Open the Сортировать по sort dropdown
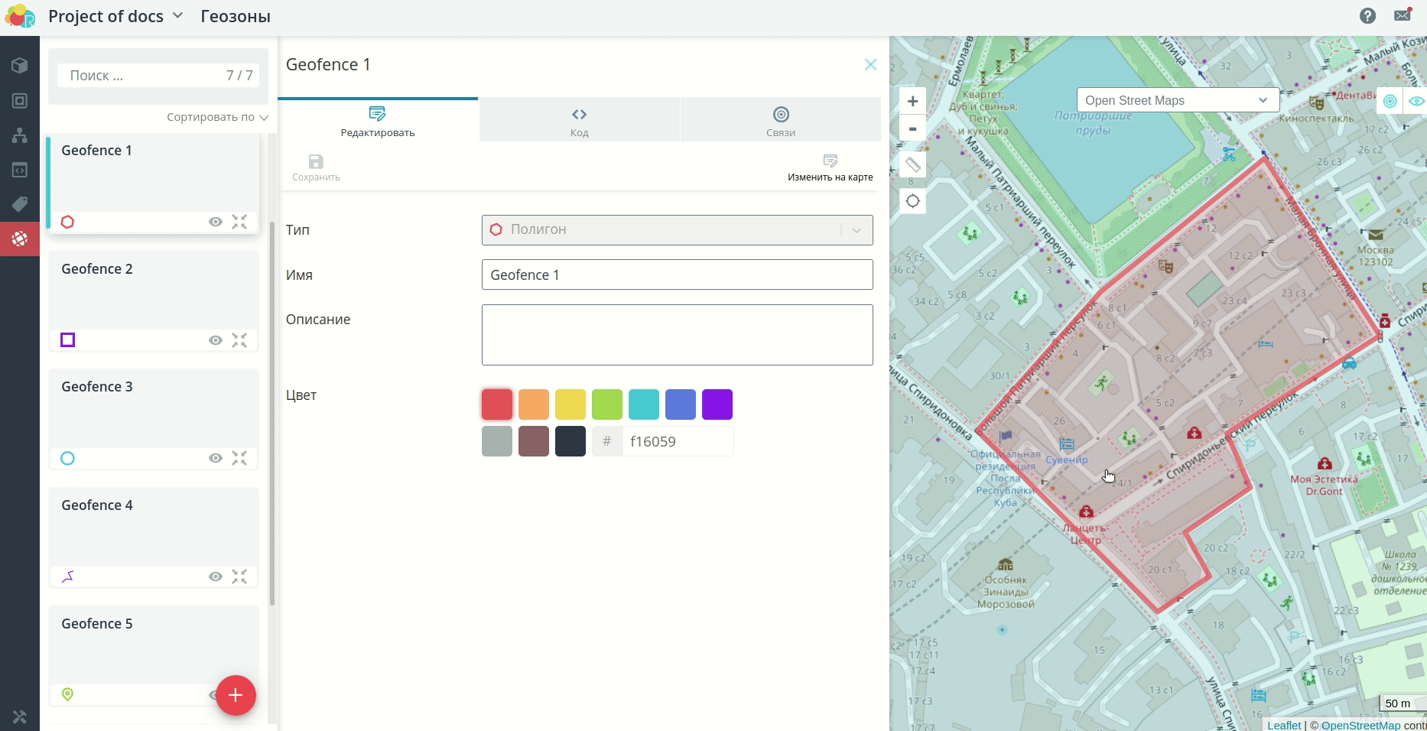Image resolution: width=1427 pixels, height=731 pixels. click(x=217, y=117)
